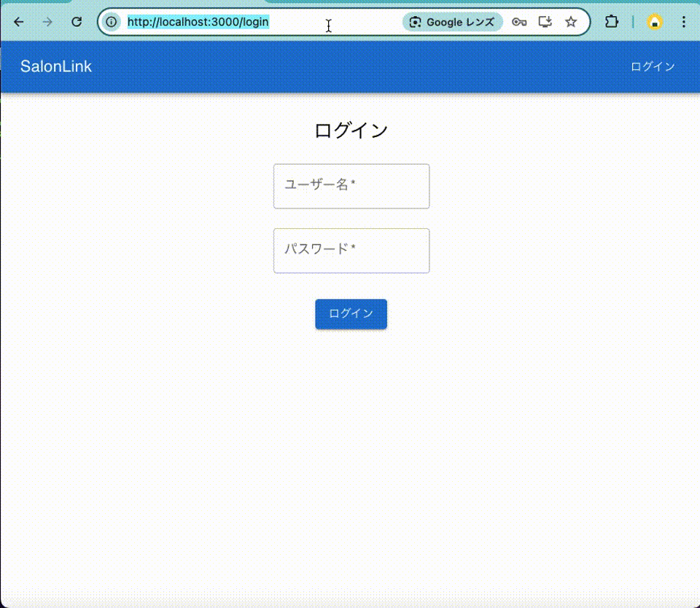Image resolution: width=700 pixels, height=608 pixels.
Task: Click the ログイン link in the header bar
Action: tap(653, 66)
